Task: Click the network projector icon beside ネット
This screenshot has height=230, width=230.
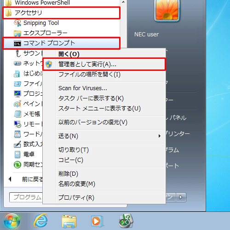Action: tap(17, 63)
